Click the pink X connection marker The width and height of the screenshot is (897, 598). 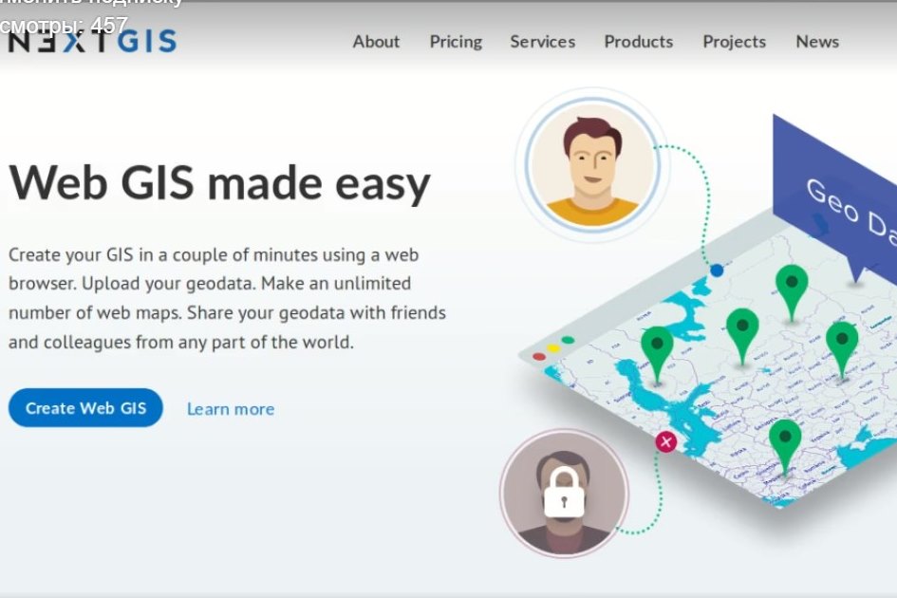click(666, 441)
